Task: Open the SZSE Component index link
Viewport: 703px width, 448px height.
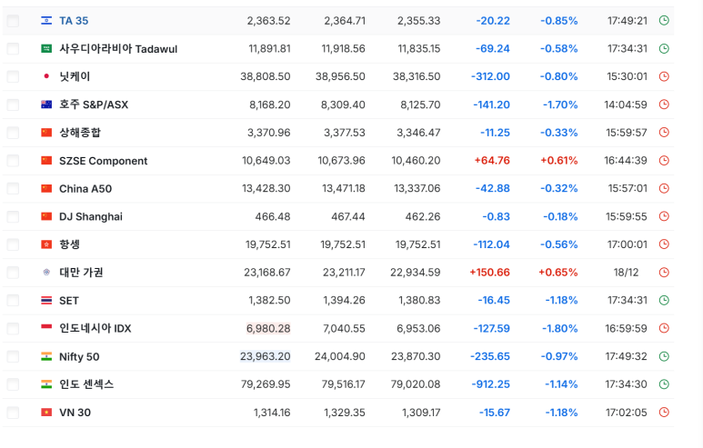Action: [103, 160]
